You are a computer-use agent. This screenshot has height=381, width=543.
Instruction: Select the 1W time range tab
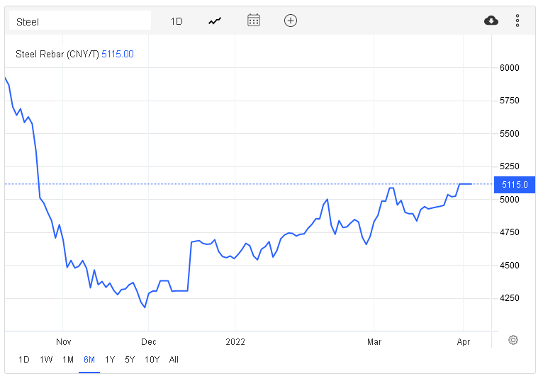click(46, 359)
